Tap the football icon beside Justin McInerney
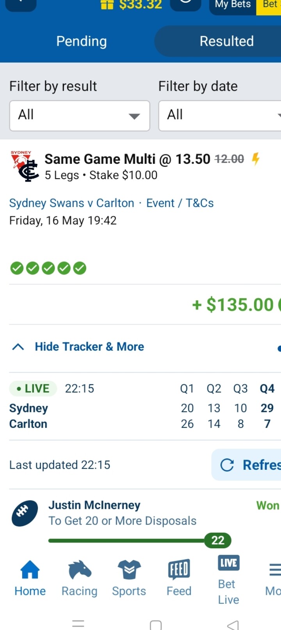281x630 pixels. (x=25, y=514)
